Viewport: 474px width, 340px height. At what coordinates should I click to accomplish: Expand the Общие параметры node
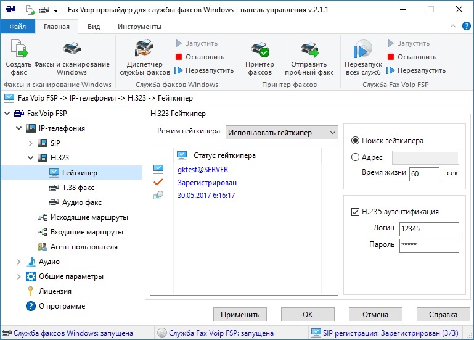[x=18, y=276]
